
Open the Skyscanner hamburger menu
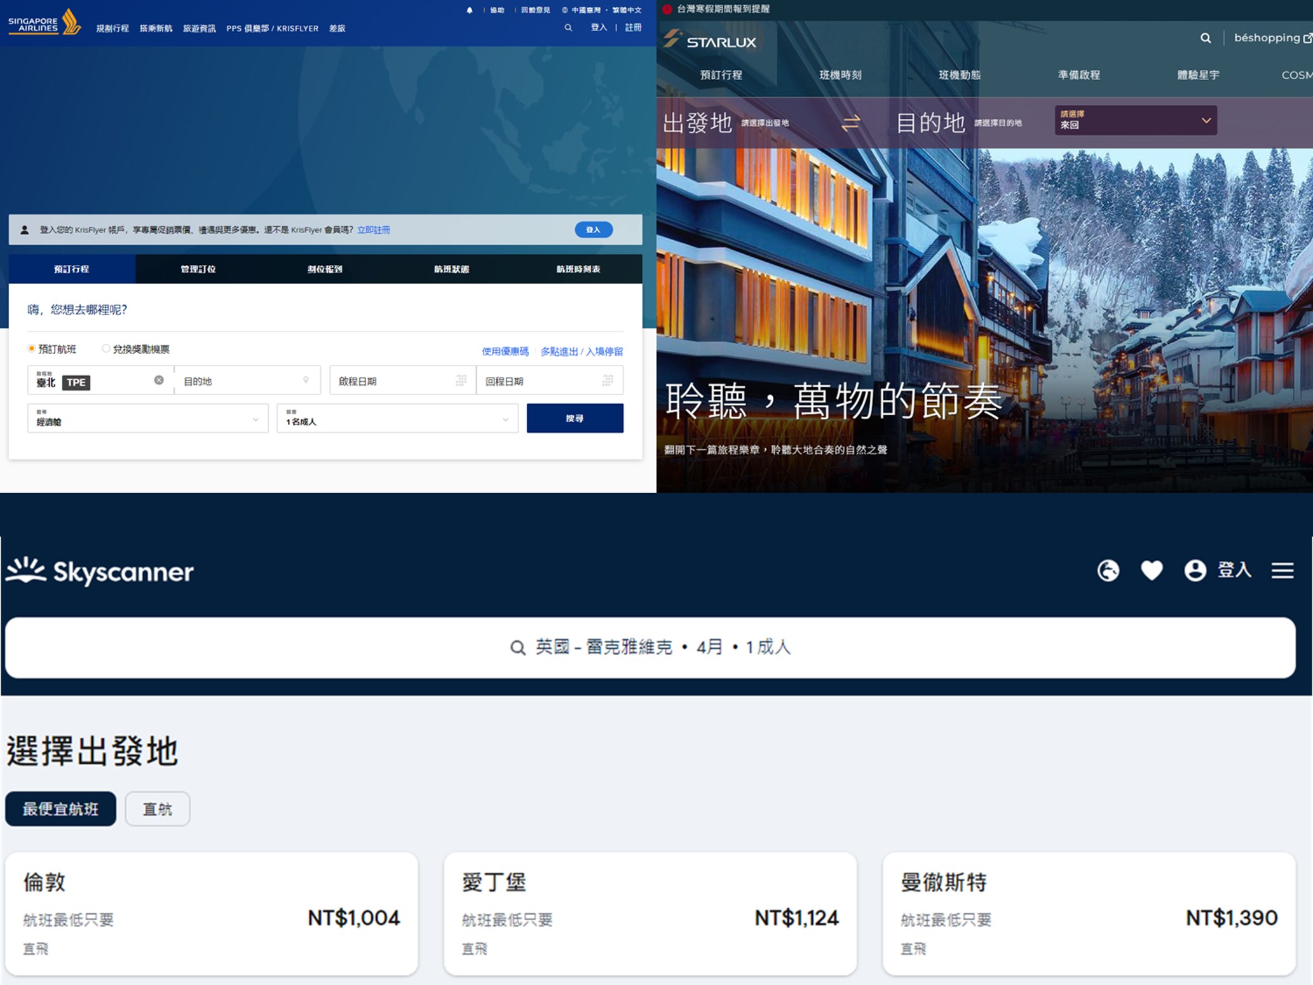point(1282,571)
